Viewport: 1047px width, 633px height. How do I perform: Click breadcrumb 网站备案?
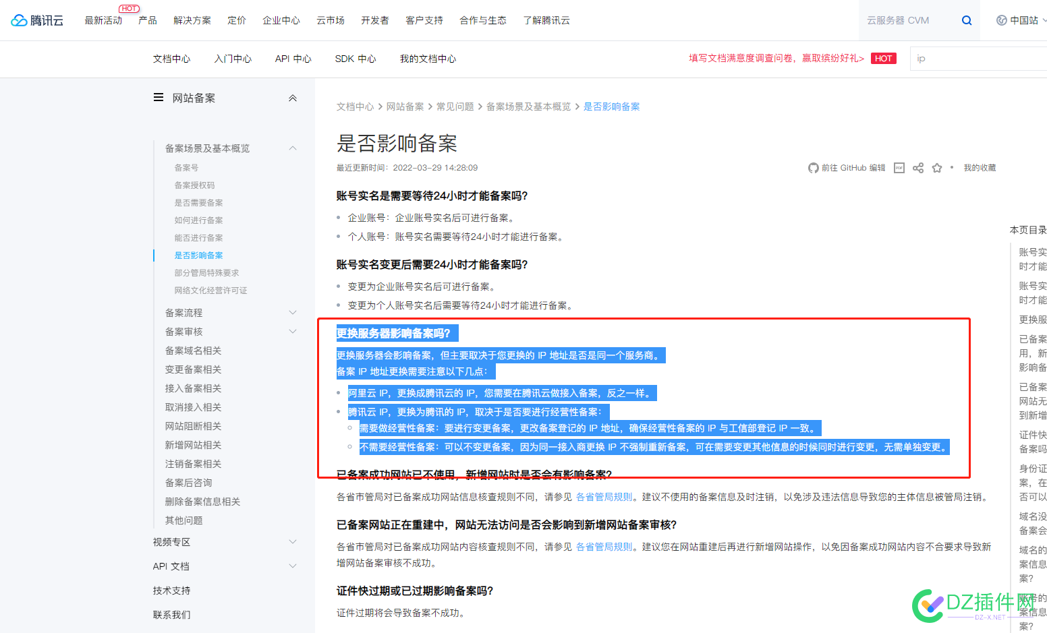[405, 107]
